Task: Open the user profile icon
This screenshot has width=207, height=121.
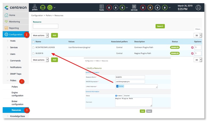Action: (198, 7)
